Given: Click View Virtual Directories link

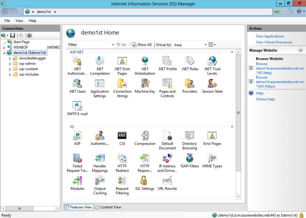Looking at the screenshot, I should click(274, 42).
